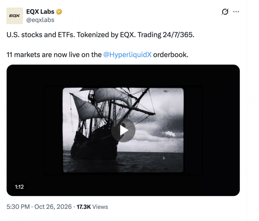This screenshot has width=259, height=221.
Task: Click the 'Trading 24/7/365' text
Action: pyautogui.click(x=166, y=35)
